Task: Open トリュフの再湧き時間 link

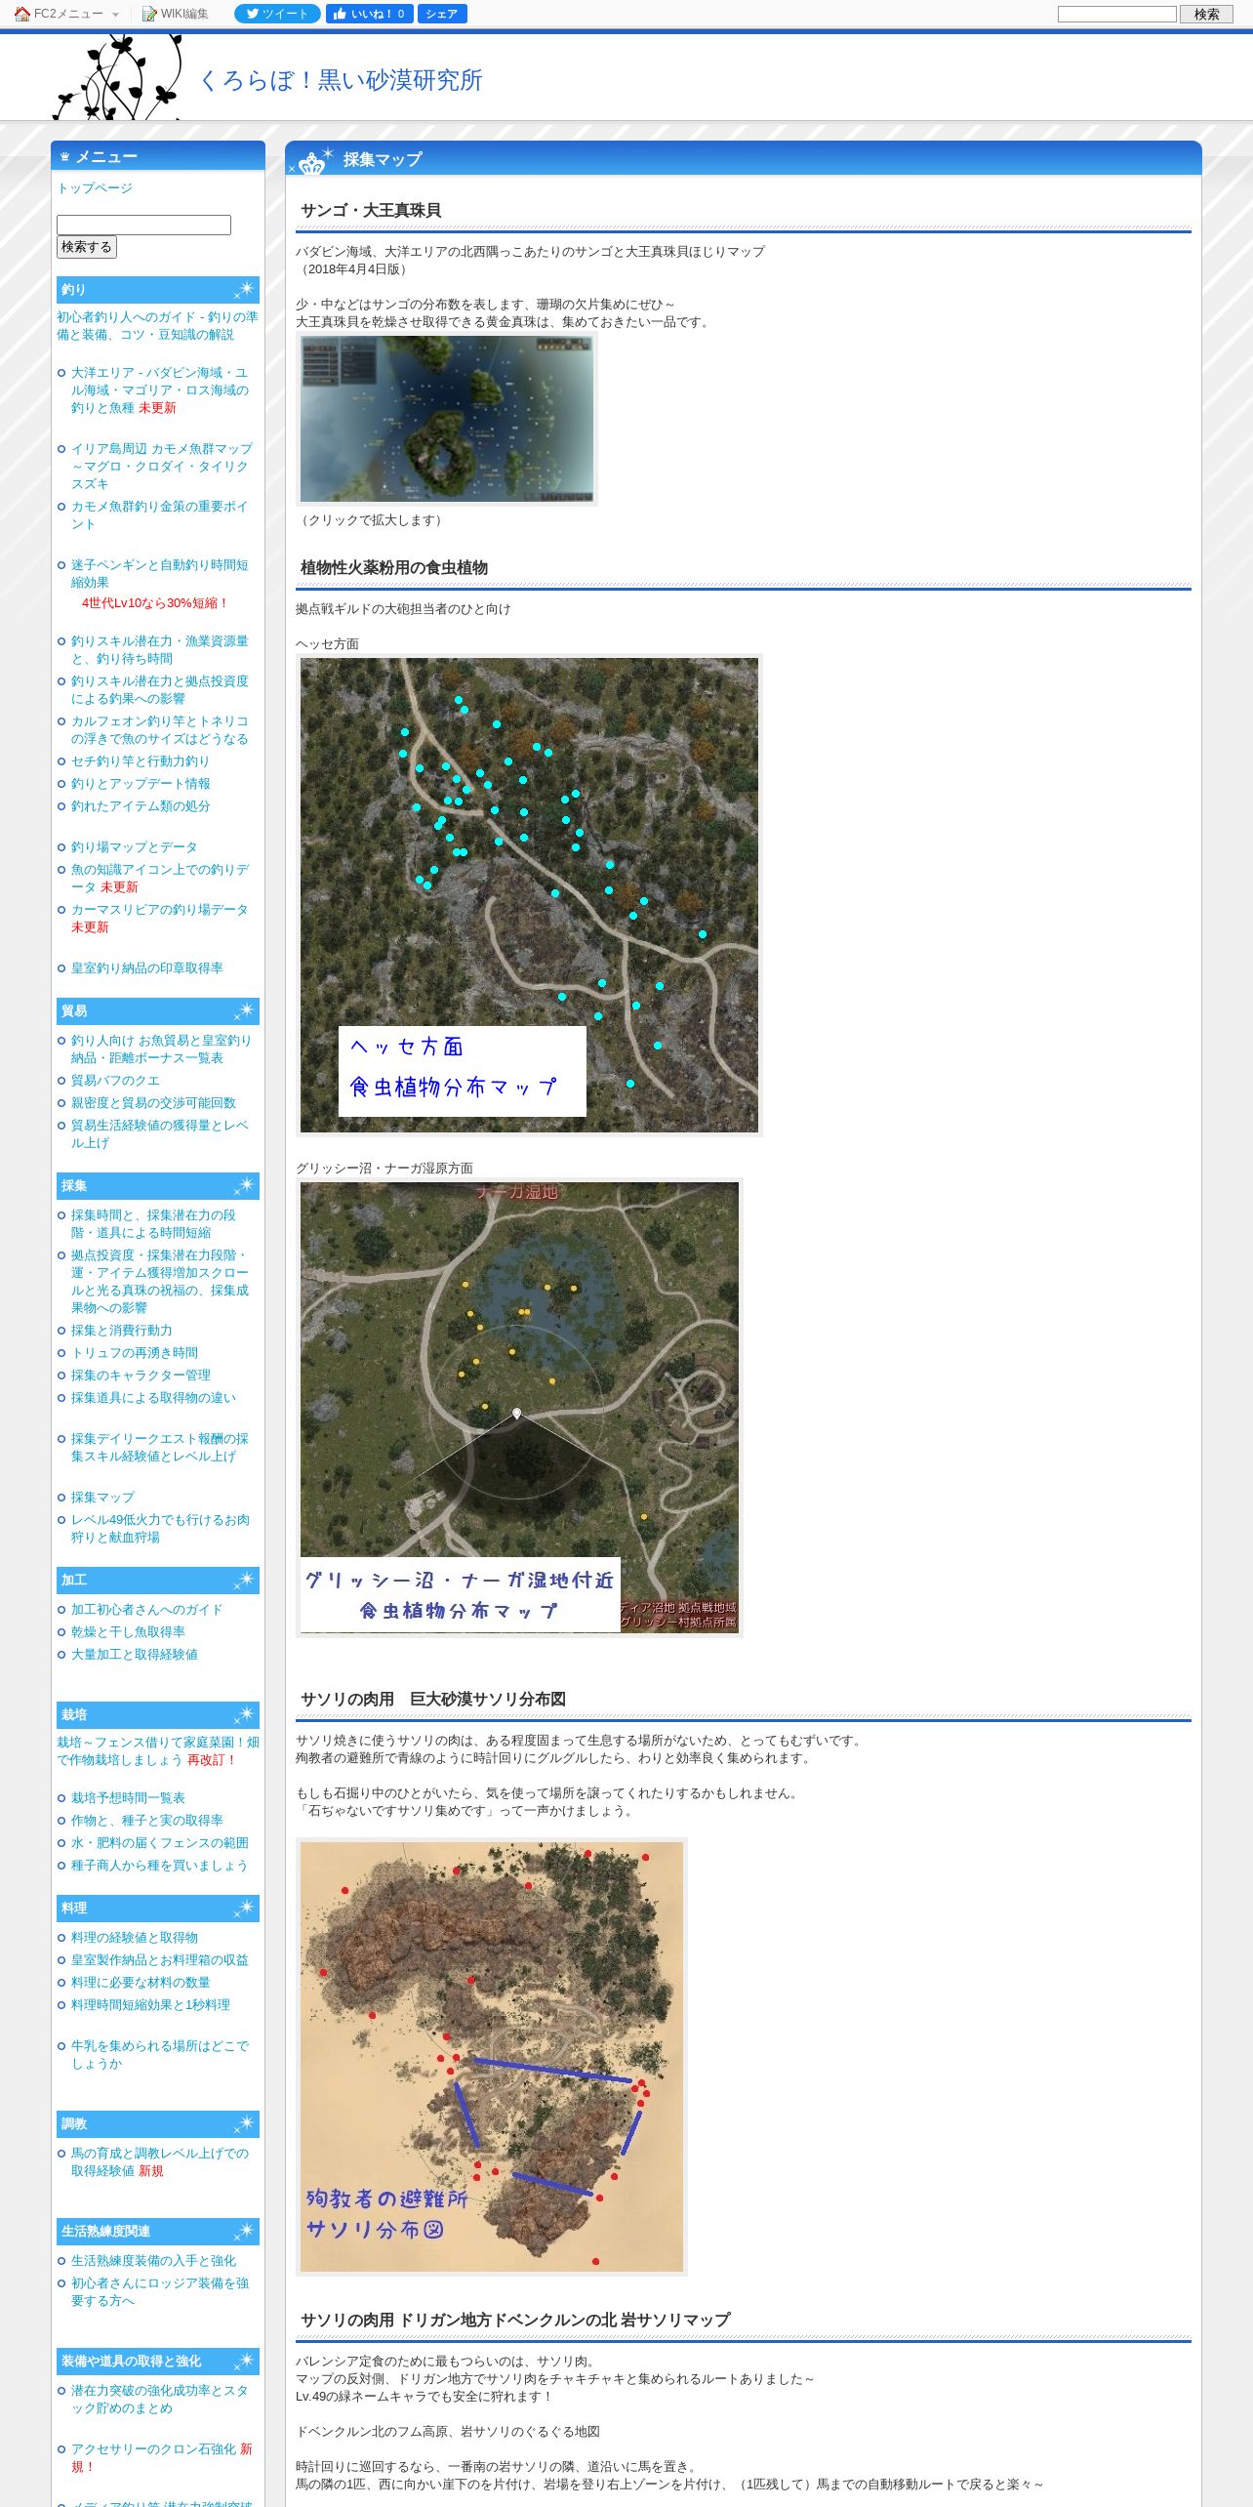Action: point(135,1352)
